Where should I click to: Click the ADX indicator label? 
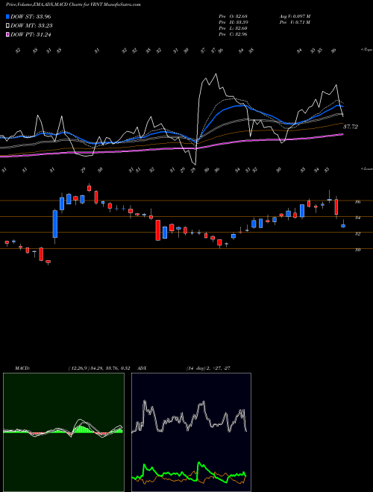click(142, 368)
